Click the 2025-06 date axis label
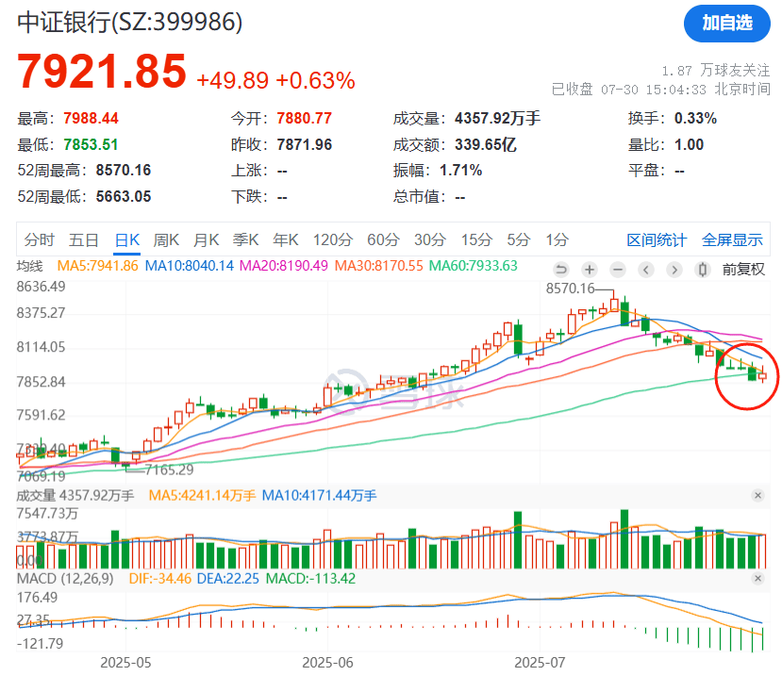This screenshot has width=782, height=676. click(x=327, y=663)
